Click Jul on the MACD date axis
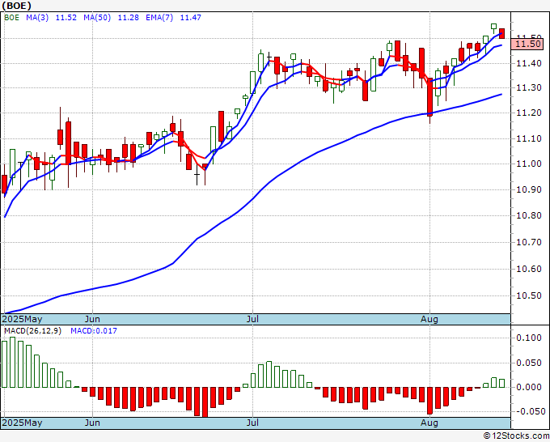 click(x=252, y=423)
